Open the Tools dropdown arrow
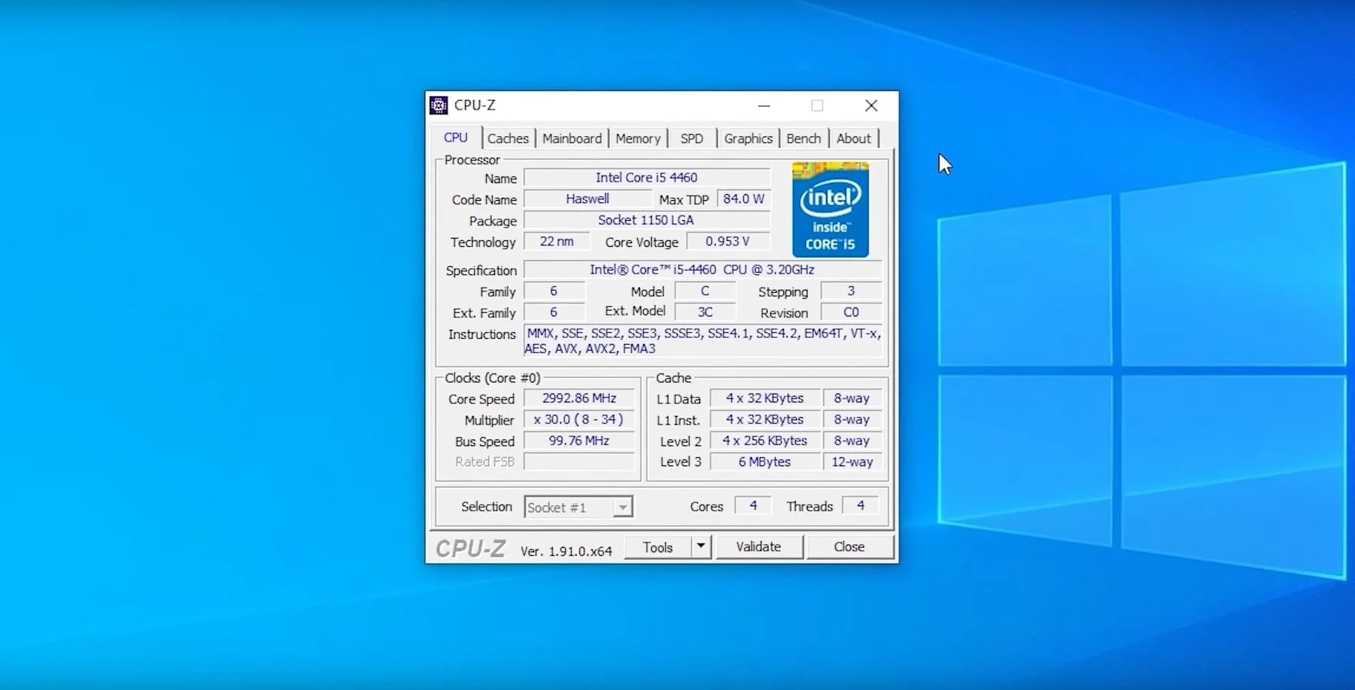 point(701,547)
